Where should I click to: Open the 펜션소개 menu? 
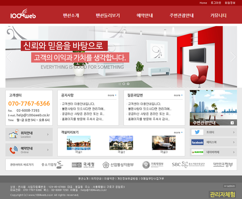coord(71,15)
